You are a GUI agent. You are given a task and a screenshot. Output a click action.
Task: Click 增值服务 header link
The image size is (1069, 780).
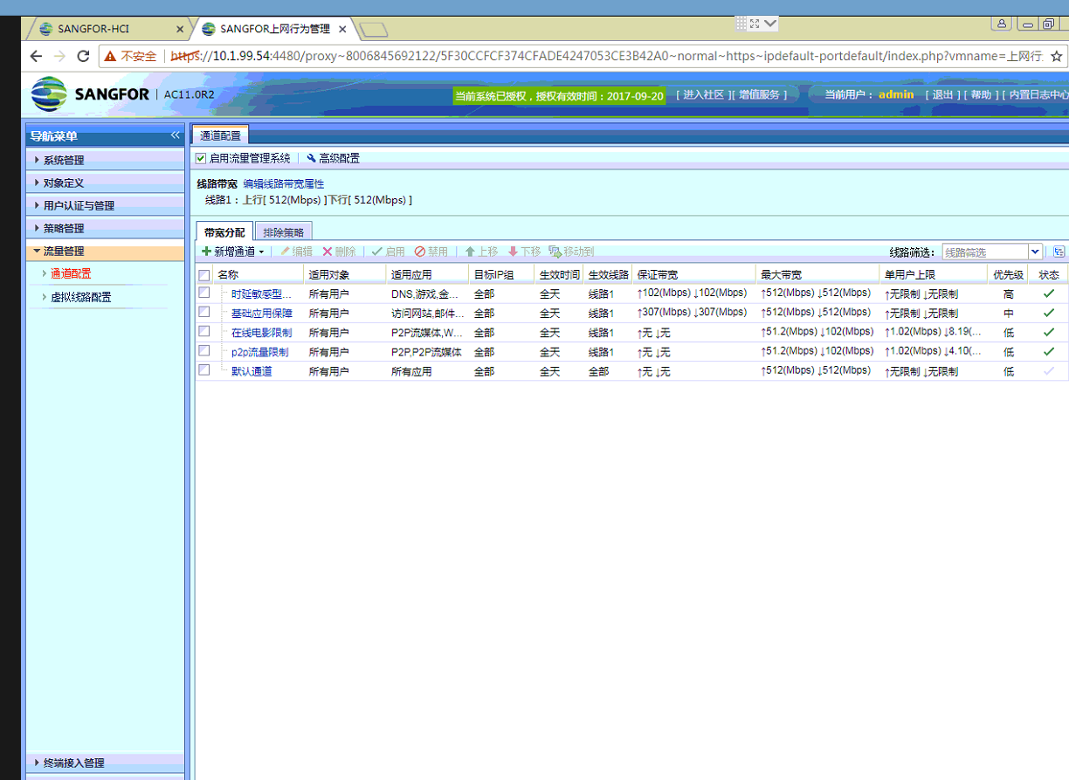(x=759, y=94)
